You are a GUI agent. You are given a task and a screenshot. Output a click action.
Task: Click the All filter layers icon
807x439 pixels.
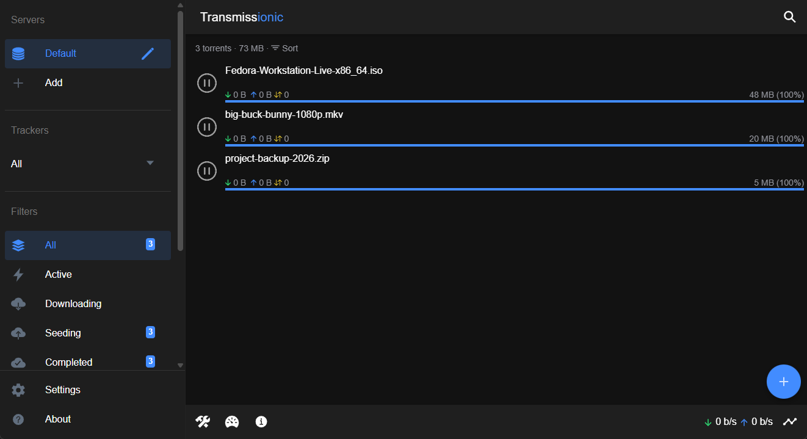point(18,245)
